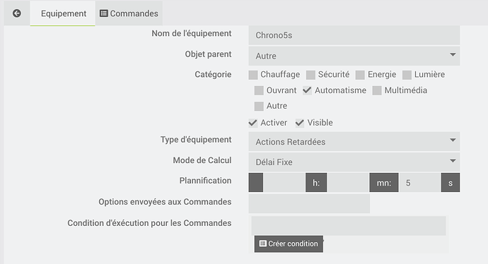The image size is (488, 264).
Task: Click the Nom de l'équipement field
Action: tap(354, 35)
